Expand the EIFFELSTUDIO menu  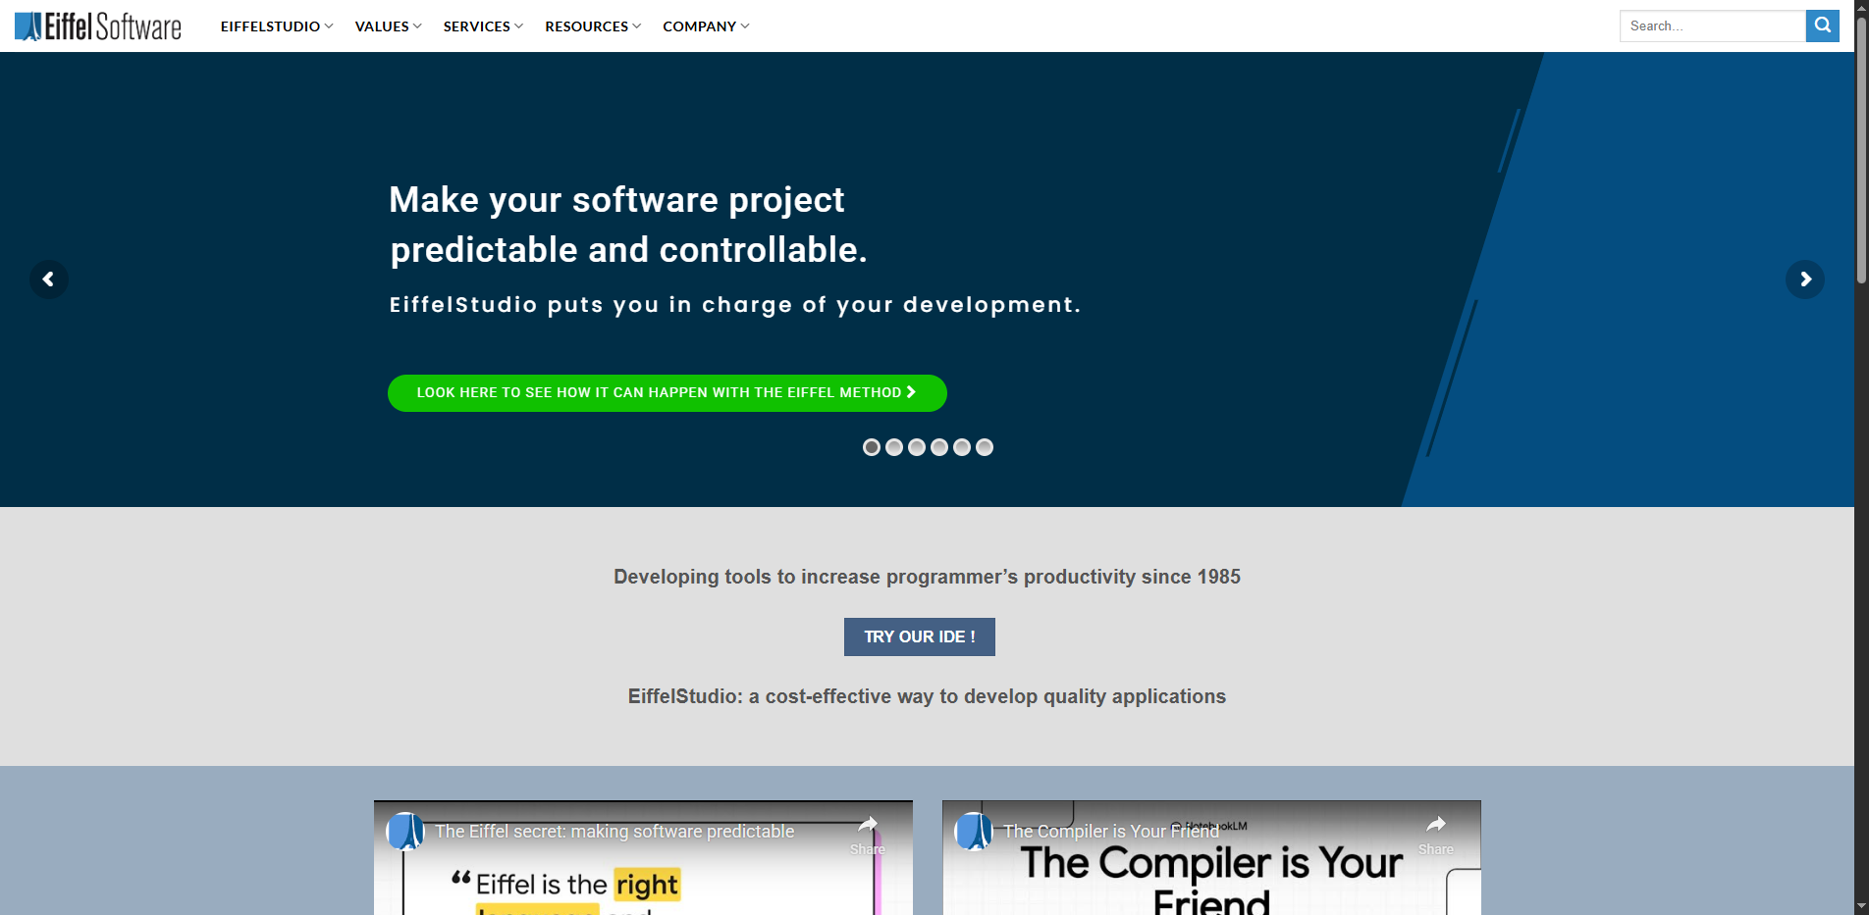click(x=277, y=26)
